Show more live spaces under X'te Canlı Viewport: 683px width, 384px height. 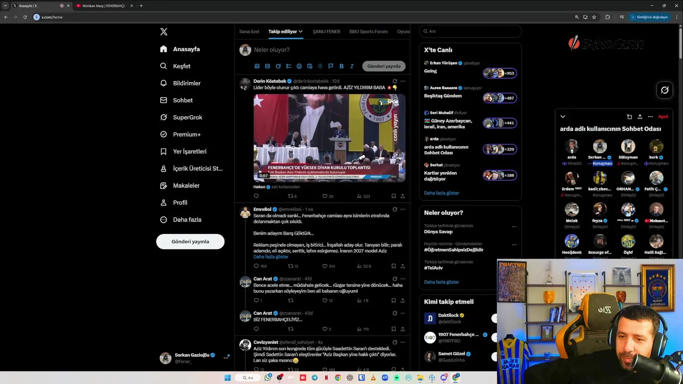click(x=441, y=193)
